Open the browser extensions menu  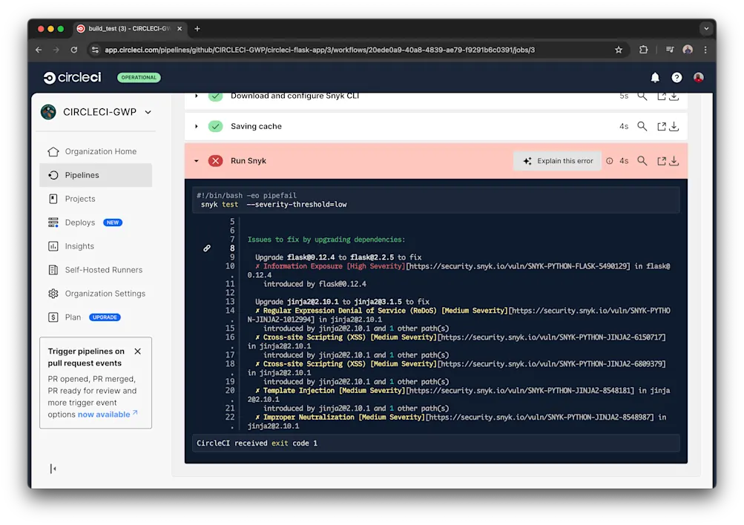point(643,50)
